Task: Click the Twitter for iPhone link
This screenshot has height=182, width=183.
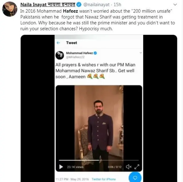Action: (104, 179)
